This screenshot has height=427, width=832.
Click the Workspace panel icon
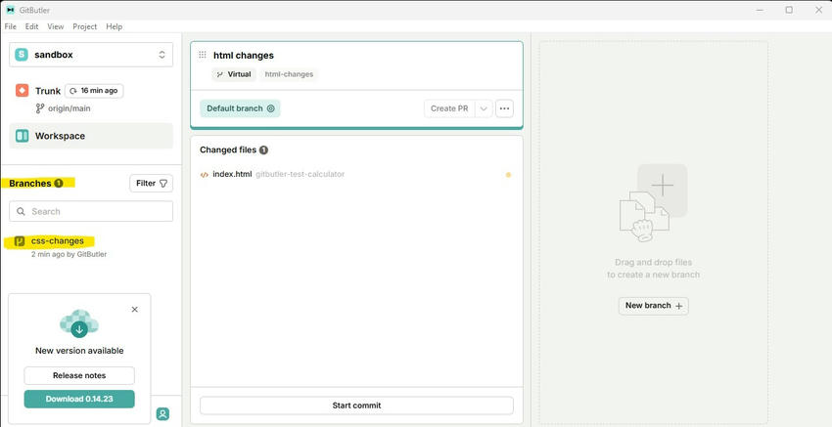(22, 136)
